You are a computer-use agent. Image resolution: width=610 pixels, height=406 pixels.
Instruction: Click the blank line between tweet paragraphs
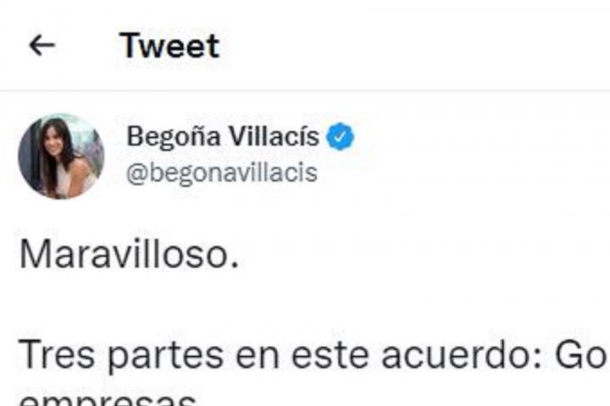pos(305,305)
